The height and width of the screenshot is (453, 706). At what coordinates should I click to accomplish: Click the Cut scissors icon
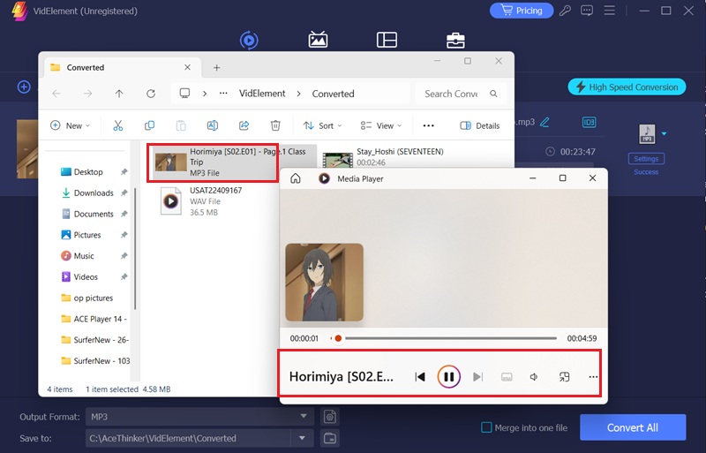point(118,125)
